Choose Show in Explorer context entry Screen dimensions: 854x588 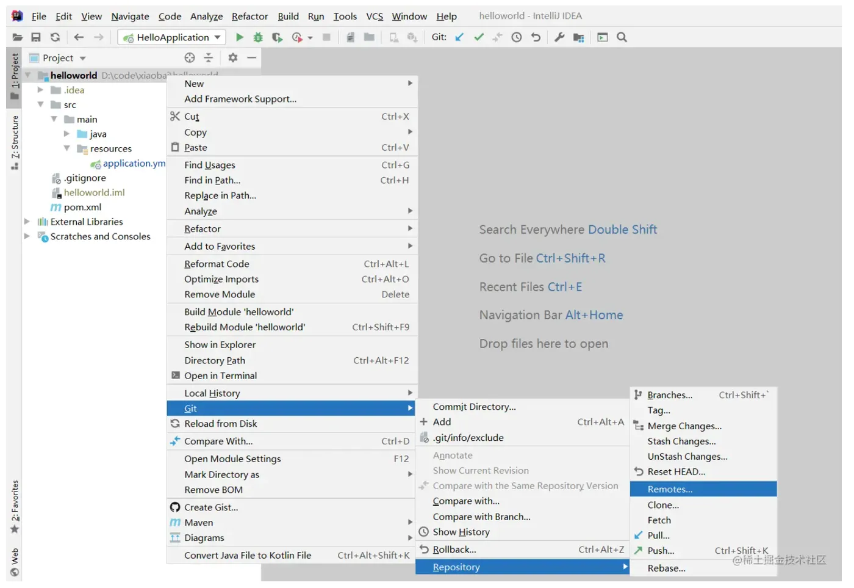pyautogui.click(x=292, y=345)
